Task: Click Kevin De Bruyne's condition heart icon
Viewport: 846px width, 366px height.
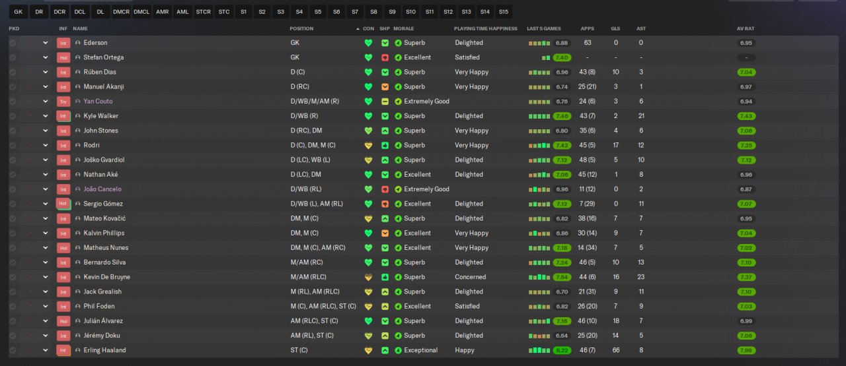Action: point(368,277)
